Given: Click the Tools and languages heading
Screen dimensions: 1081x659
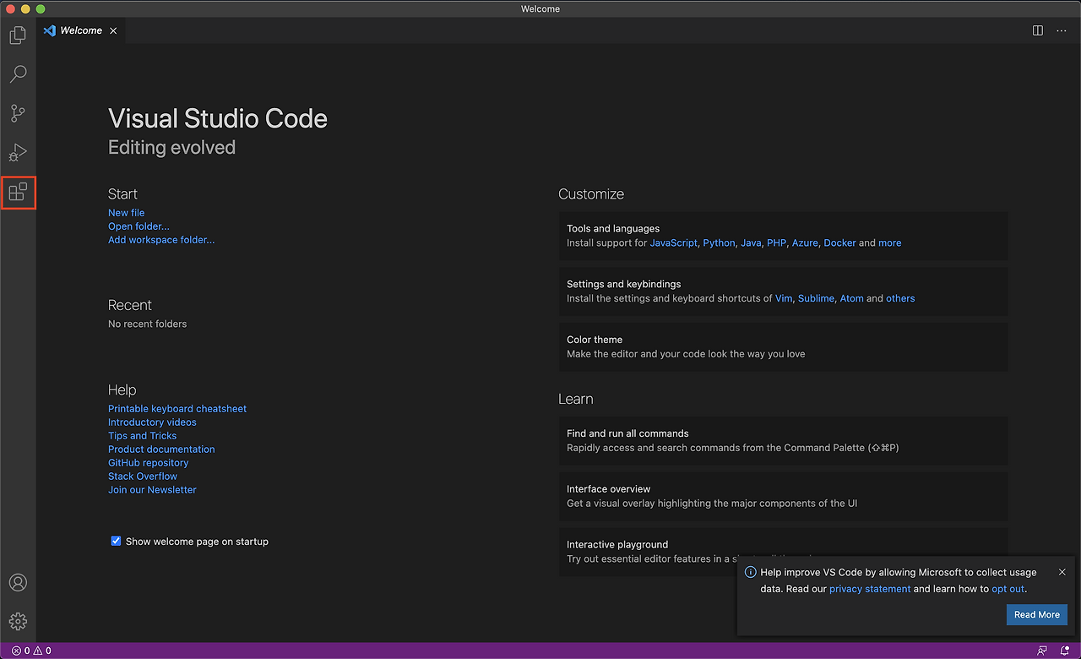Looking at the screenshot, I should coord(613,228).
